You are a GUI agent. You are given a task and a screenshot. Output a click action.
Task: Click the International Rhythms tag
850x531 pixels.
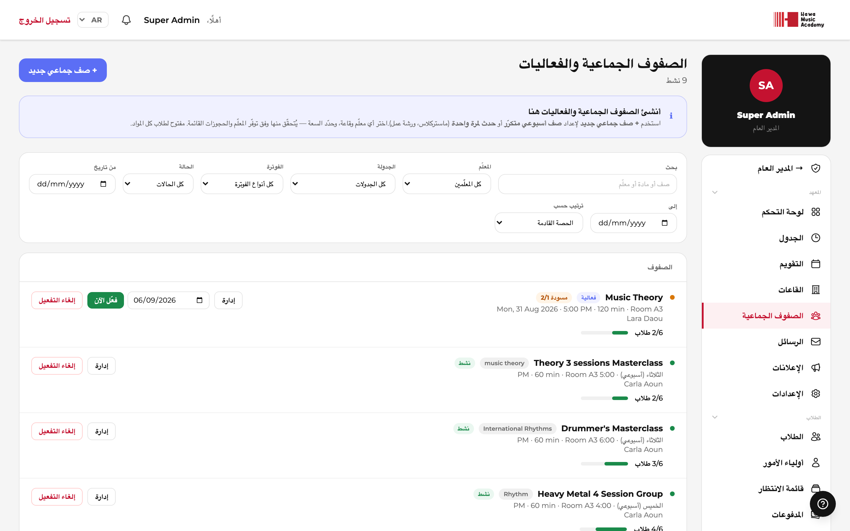(517, 428)
